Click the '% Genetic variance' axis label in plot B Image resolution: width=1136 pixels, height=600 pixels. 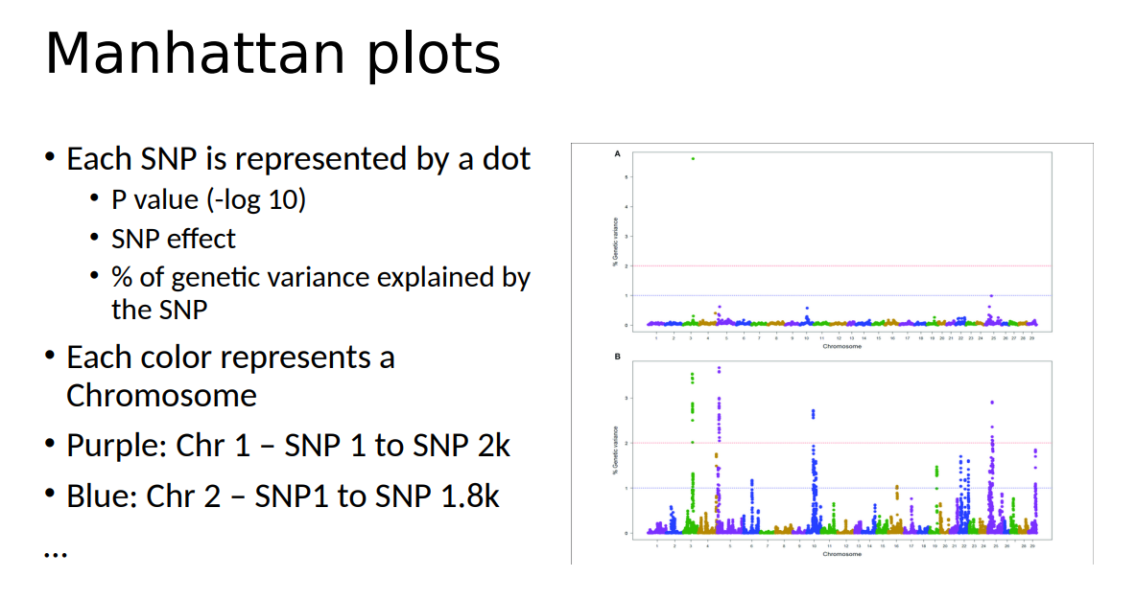(x=615, y=450)
